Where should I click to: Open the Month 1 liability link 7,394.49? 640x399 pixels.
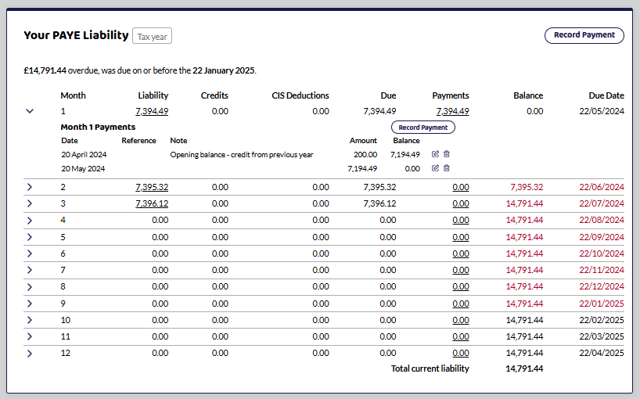pyautogui.click(x=152, y=111)
